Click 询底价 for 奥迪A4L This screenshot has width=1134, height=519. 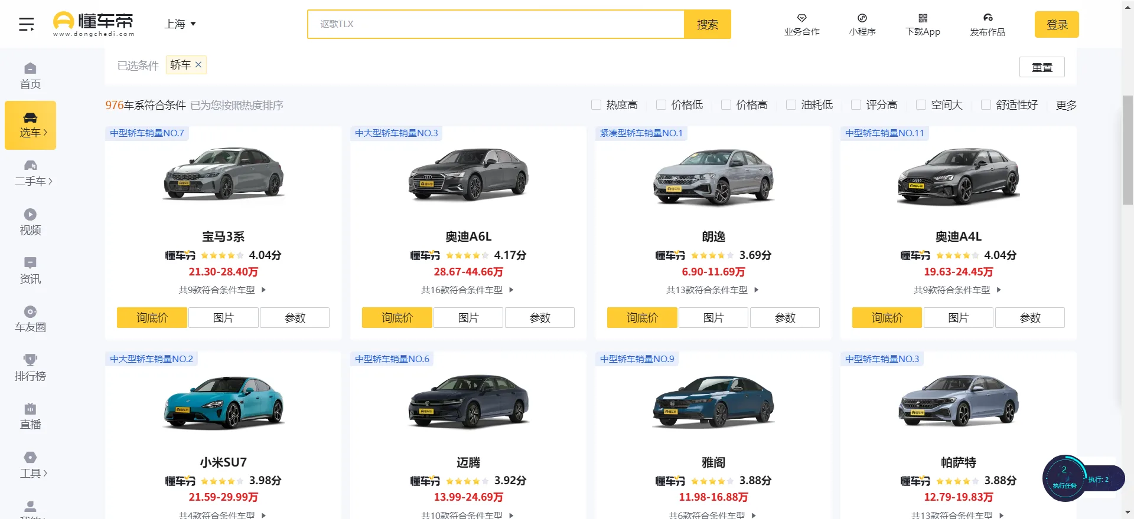tap(887, 317)
